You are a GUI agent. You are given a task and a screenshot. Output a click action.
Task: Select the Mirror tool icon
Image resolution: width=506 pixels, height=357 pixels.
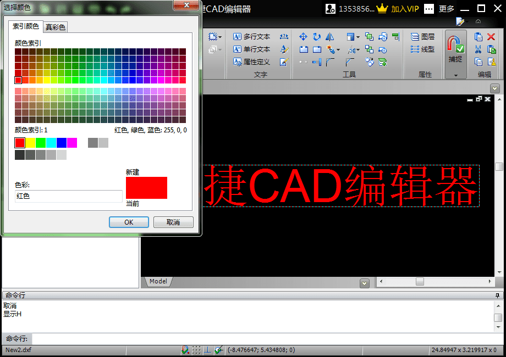pos(330,37)
